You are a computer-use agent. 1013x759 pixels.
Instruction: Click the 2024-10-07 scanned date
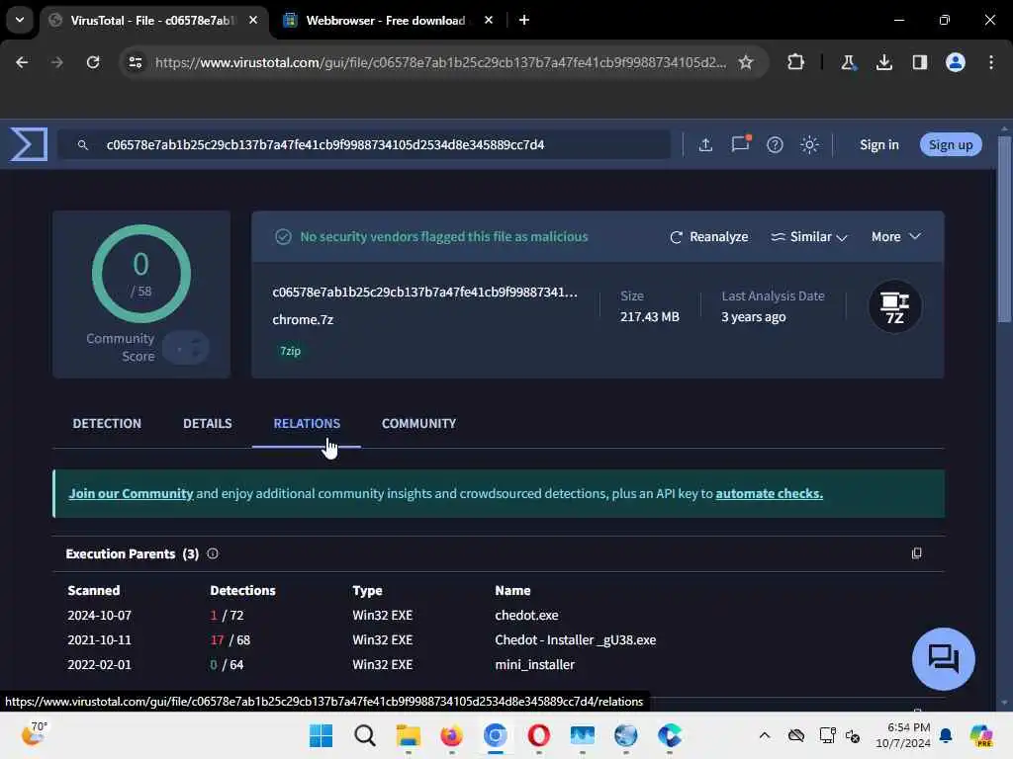pyautogui.click(x=99, y=615)
